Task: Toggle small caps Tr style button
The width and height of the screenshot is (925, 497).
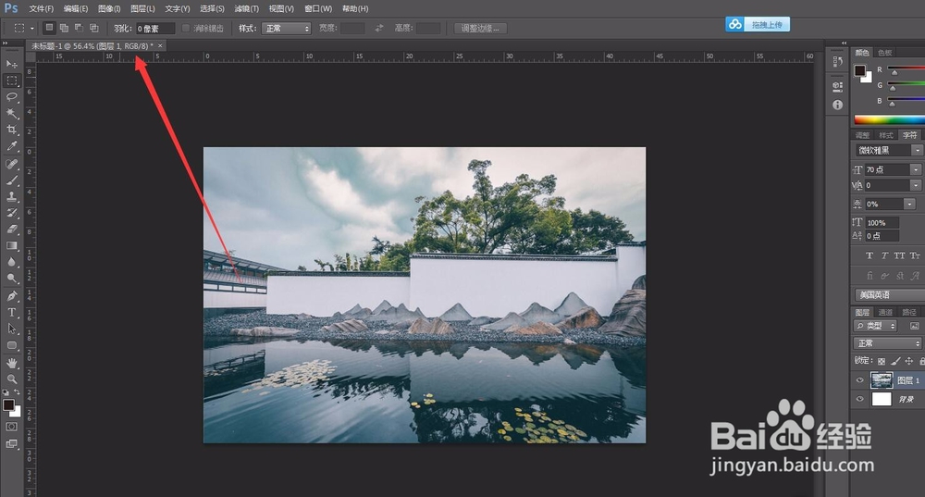Action: [x=915, y=255]
